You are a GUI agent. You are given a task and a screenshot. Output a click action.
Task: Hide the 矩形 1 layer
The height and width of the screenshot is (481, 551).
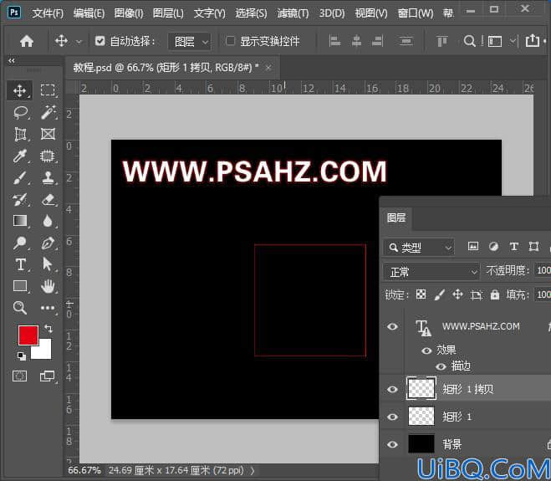pos(392,417)
